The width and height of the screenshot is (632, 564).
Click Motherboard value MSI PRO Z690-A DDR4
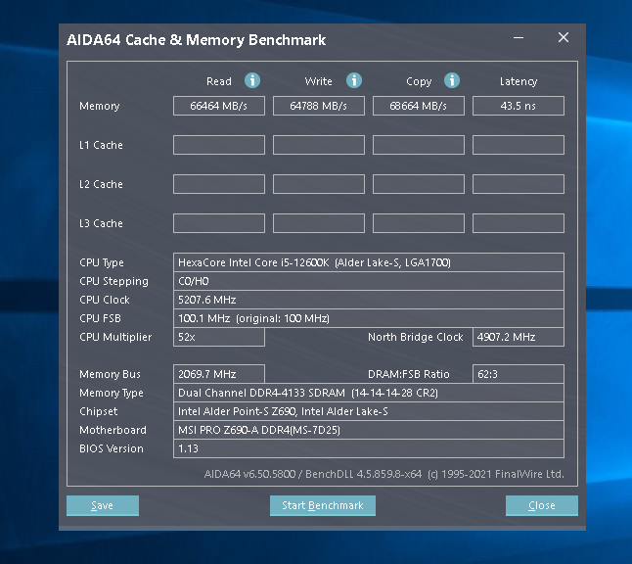[x=369, y=430]
